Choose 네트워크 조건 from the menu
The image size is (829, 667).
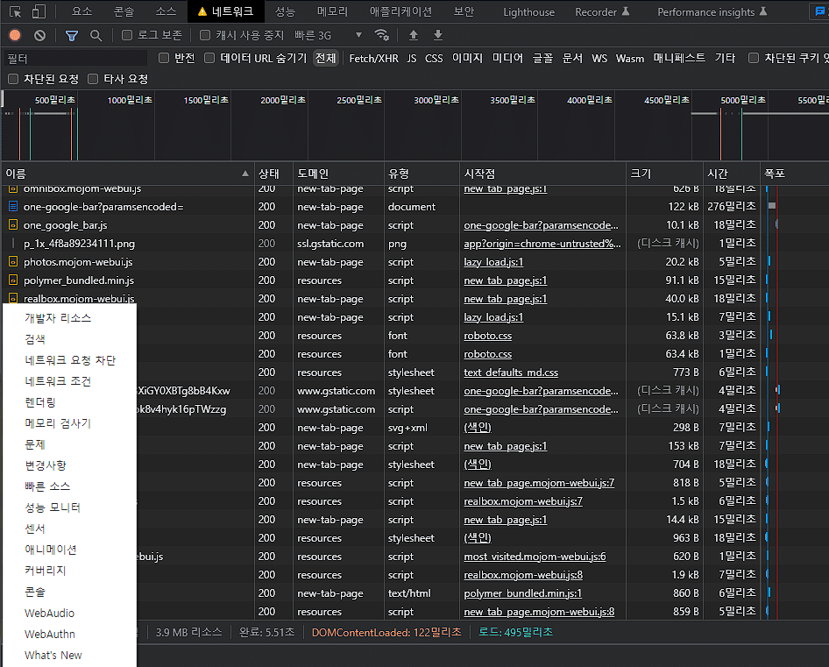[x=69, y=381]
